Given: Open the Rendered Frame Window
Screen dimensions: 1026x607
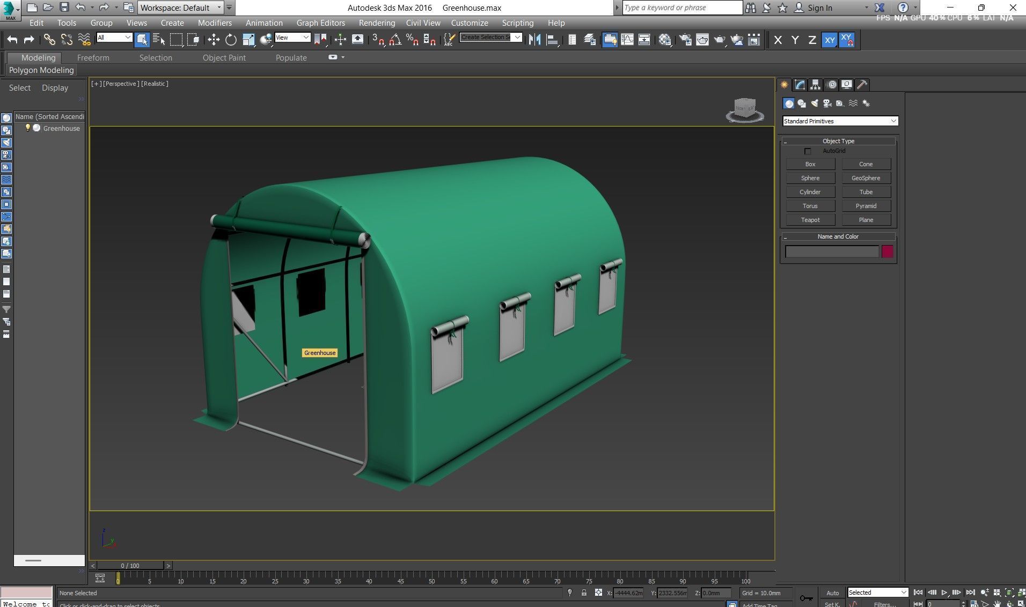Looking at the screenshot, I should coord(702,40).
